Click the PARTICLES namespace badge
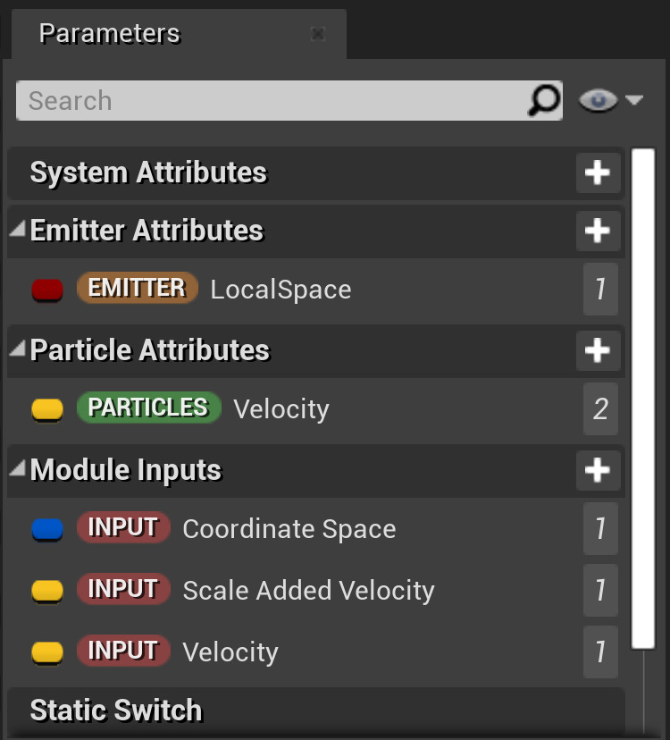 coord(148,408)
